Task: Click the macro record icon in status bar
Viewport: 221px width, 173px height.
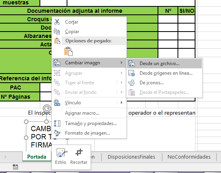Action: coord(15,167)
